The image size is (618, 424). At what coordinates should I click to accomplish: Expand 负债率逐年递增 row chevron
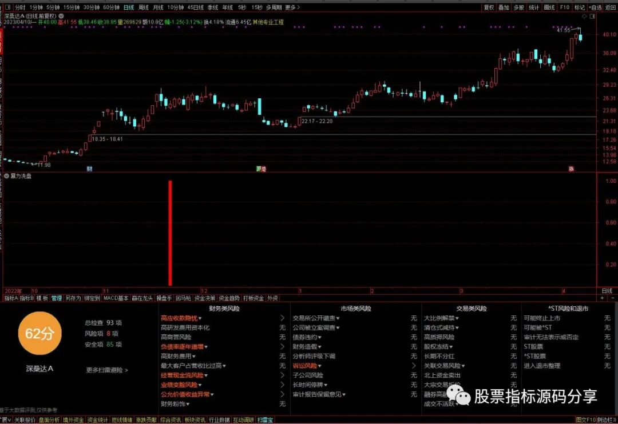[282, 347]
